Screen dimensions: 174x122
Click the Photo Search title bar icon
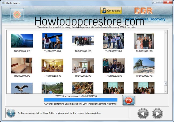3,3
